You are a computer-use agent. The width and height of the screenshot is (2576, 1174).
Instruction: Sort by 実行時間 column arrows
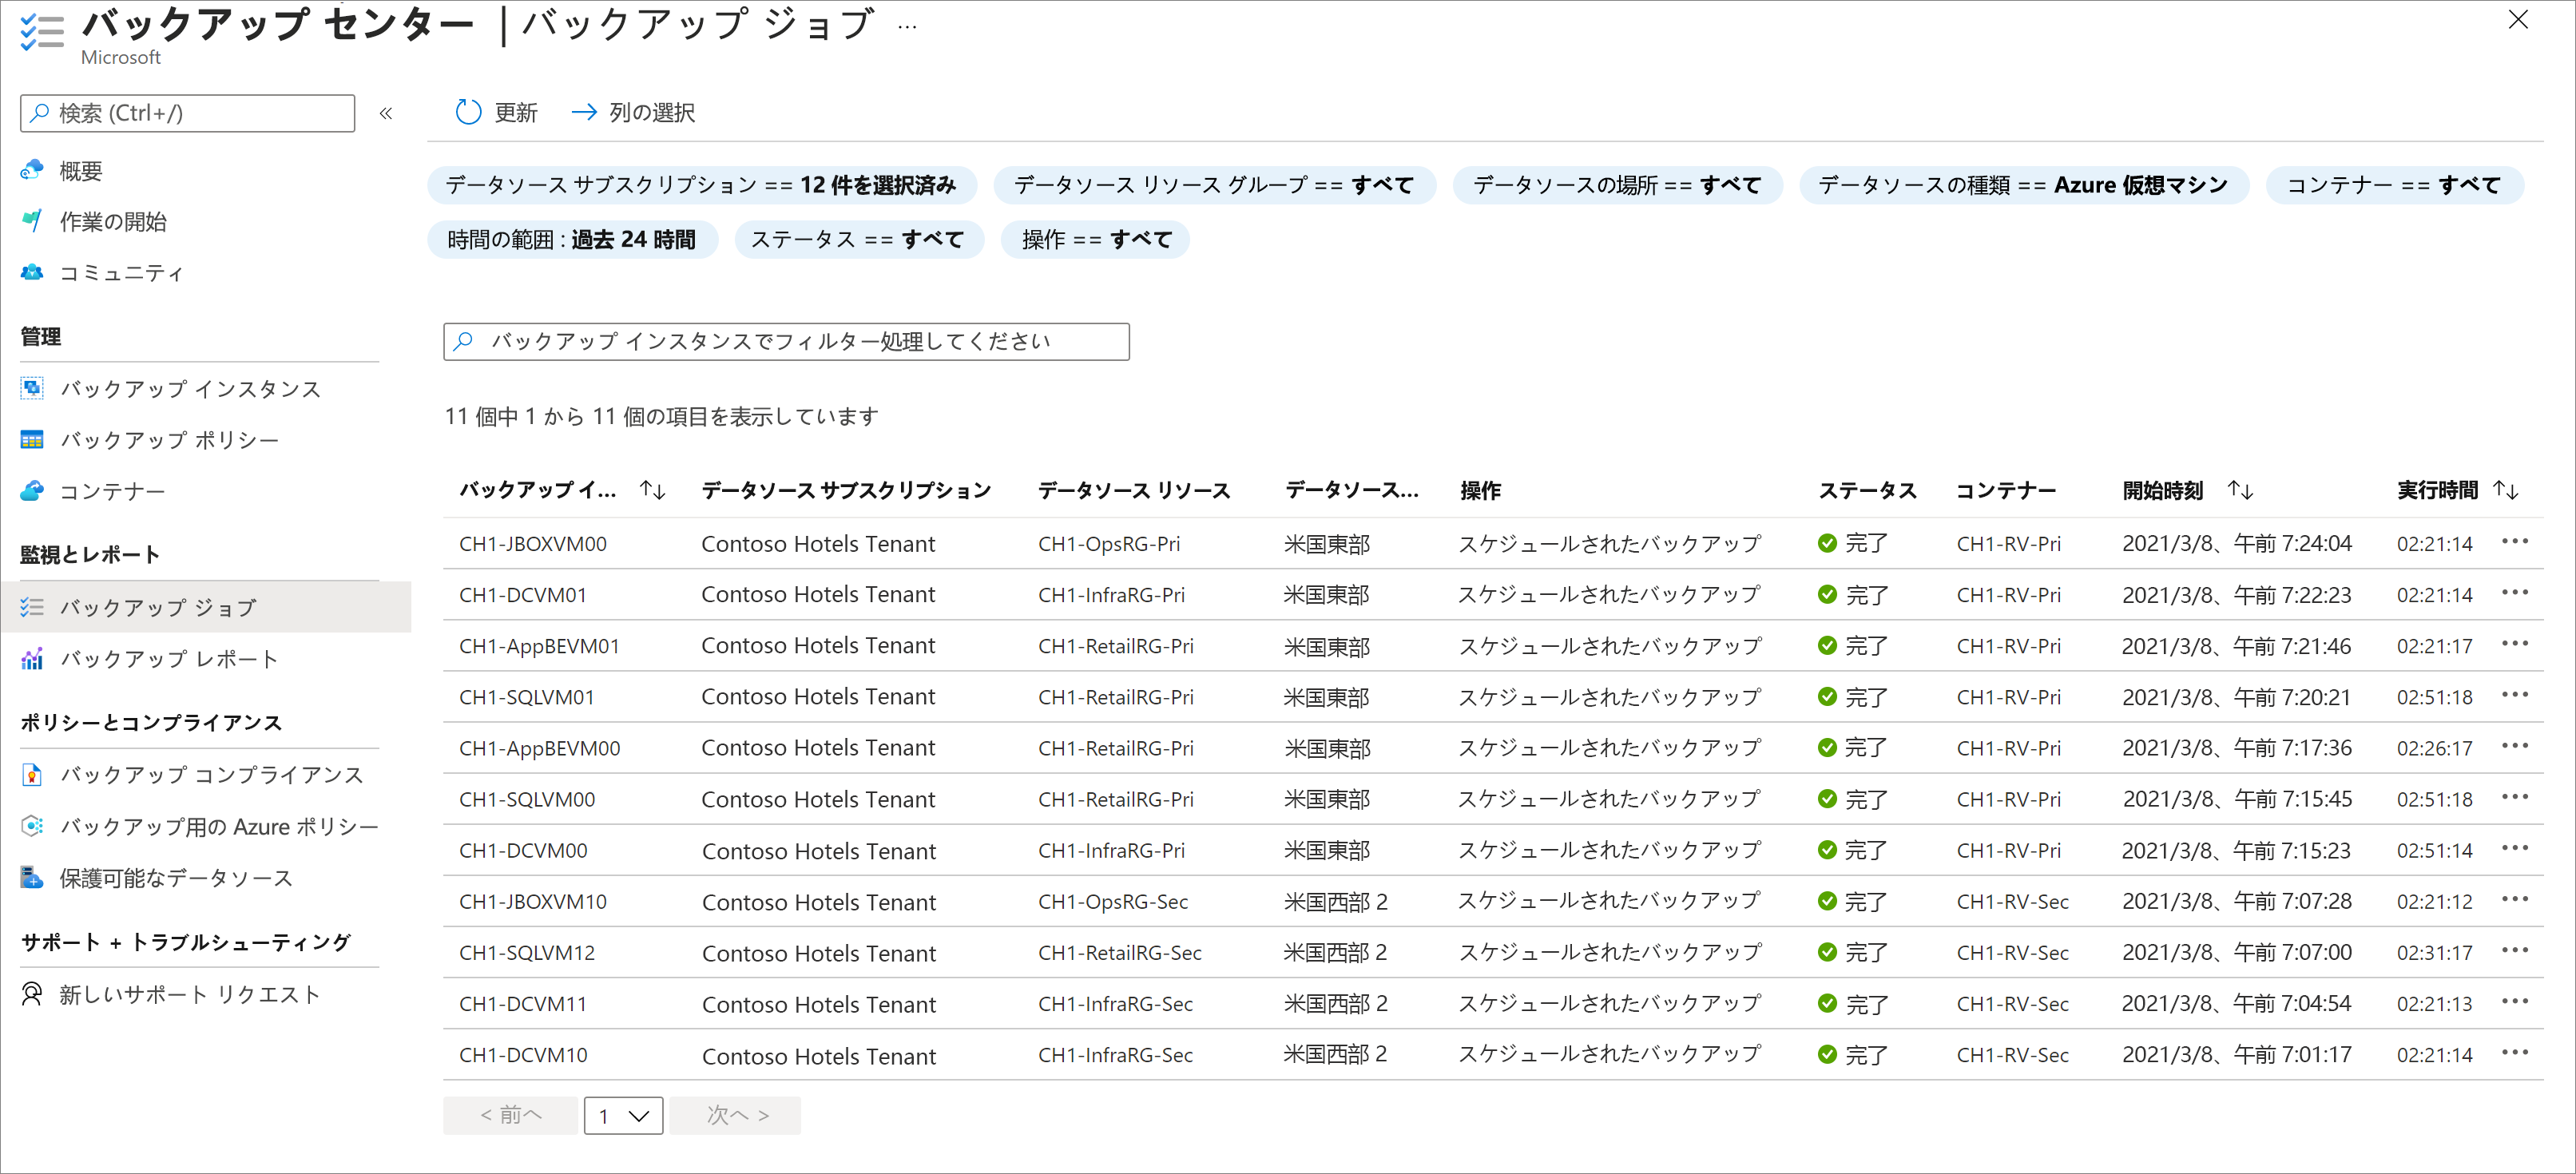2505,489
